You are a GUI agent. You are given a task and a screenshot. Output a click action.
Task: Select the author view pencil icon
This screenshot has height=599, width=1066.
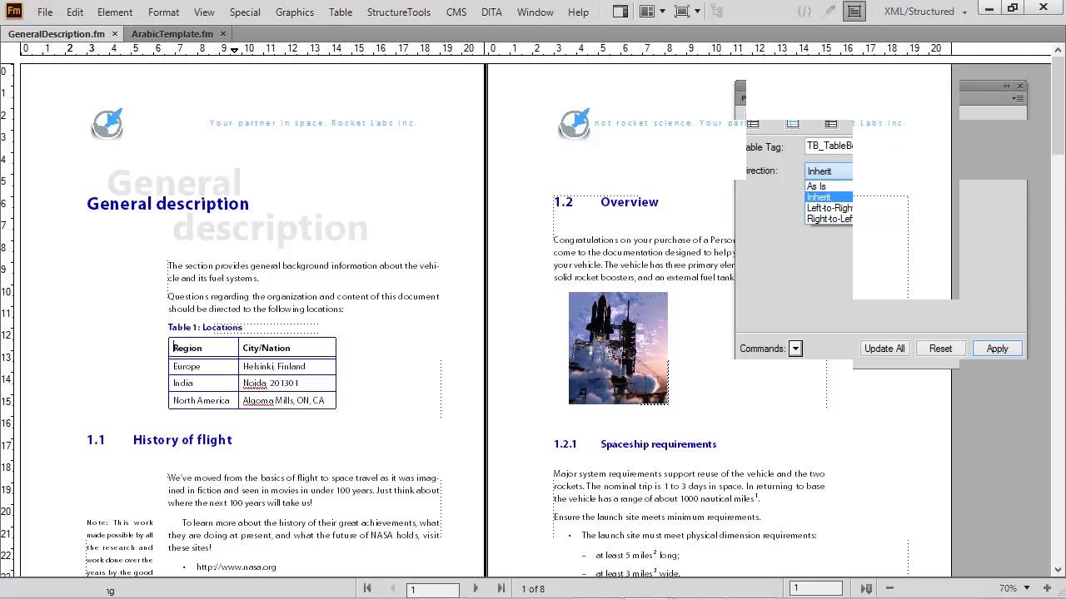829,12
